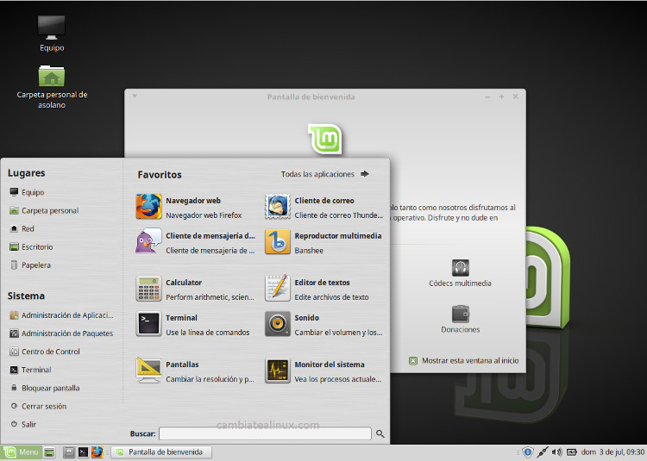Open window menu arrow in Pantalla de bienvenida
Image resolution: width=647 pixels, height=461 pixels.
pyautogui.click(x=135, y=97)
